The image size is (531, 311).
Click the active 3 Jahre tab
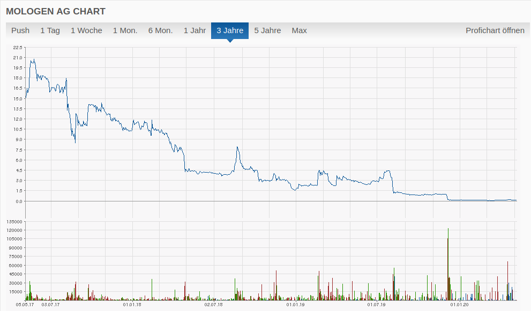230,30
